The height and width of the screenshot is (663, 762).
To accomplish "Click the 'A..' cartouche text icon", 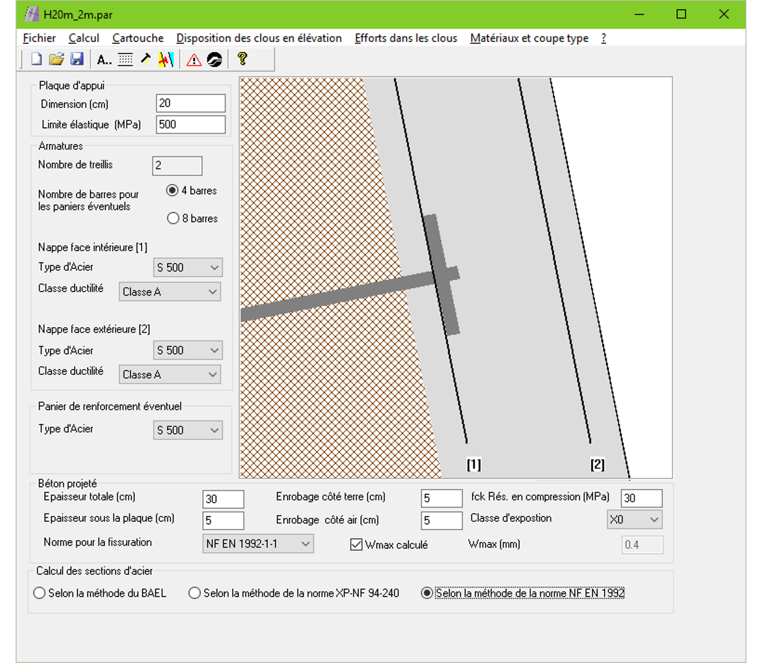I will pos(104,59).
